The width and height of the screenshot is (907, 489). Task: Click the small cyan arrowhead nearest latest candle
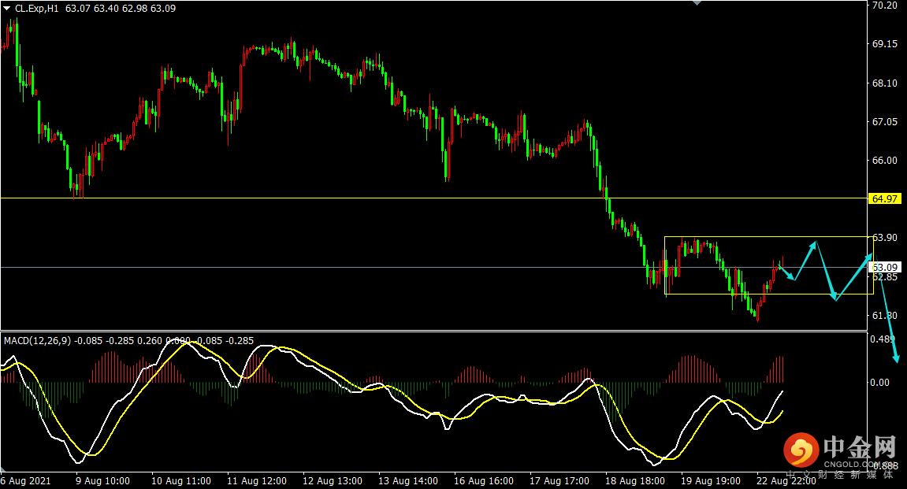pos(793,278)
